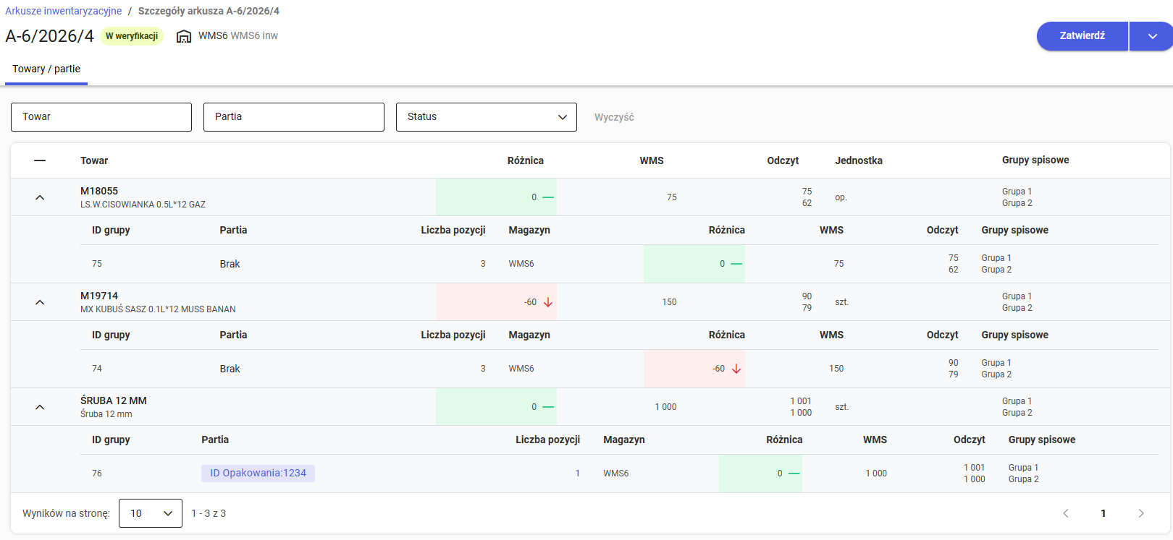This screenshot has height=540, width=1173.
Task: Collapse the ŚRUBA 12 MM row
Action: pos(40,407)
